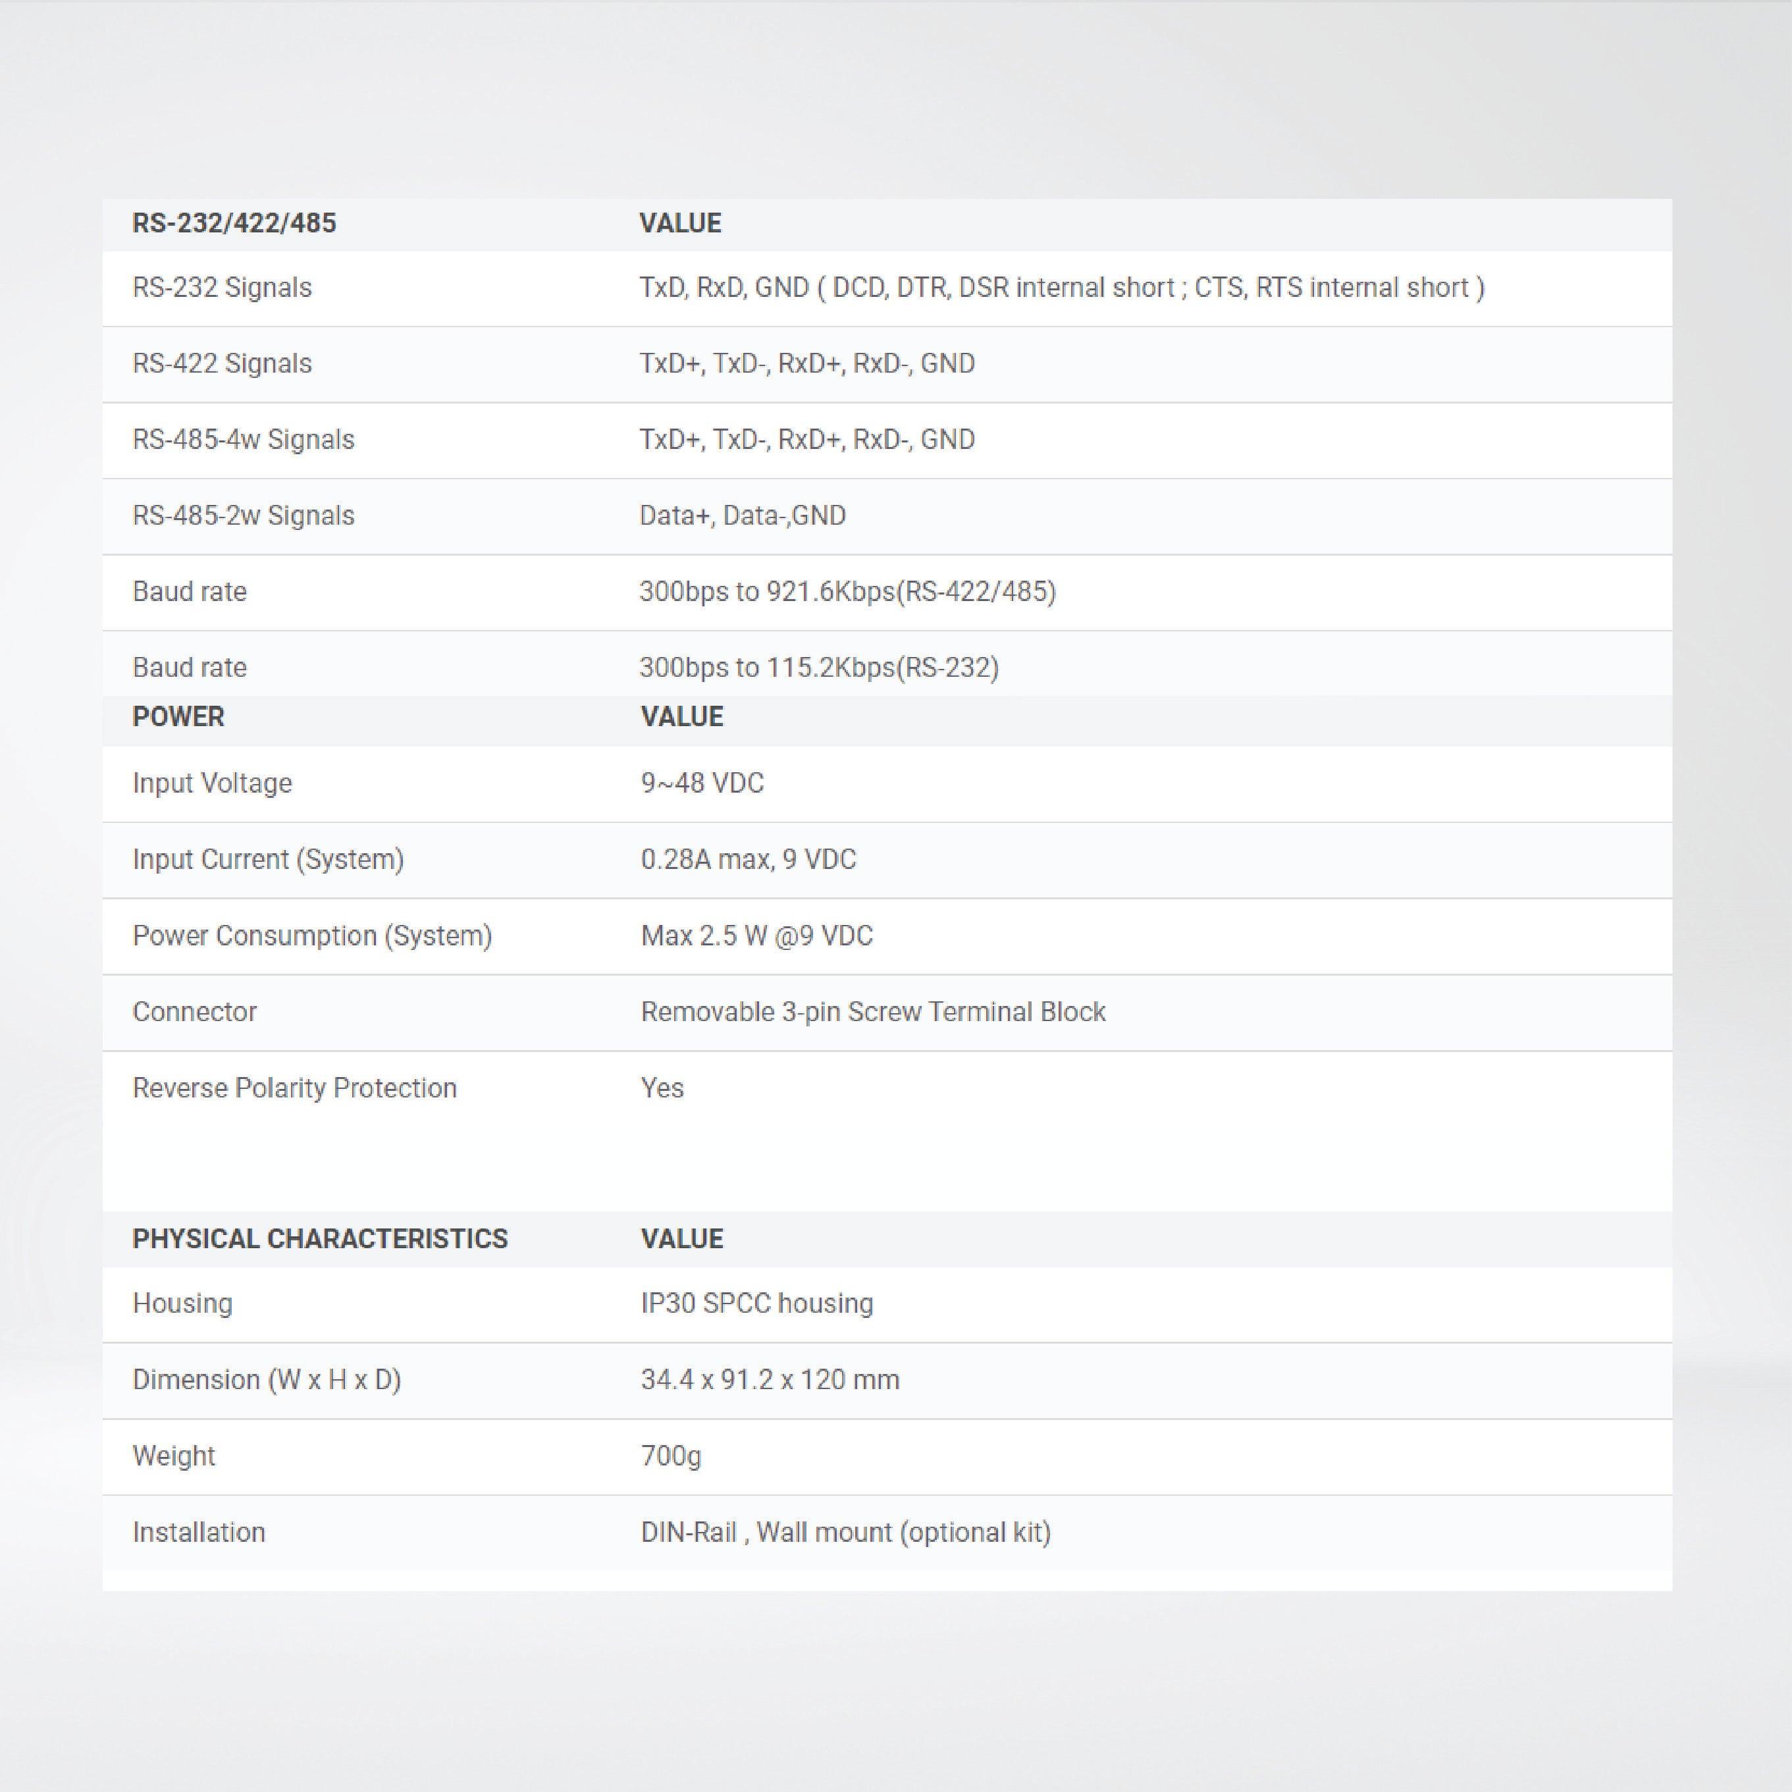Select the 700g weight value

click(x=671, y=1456)
